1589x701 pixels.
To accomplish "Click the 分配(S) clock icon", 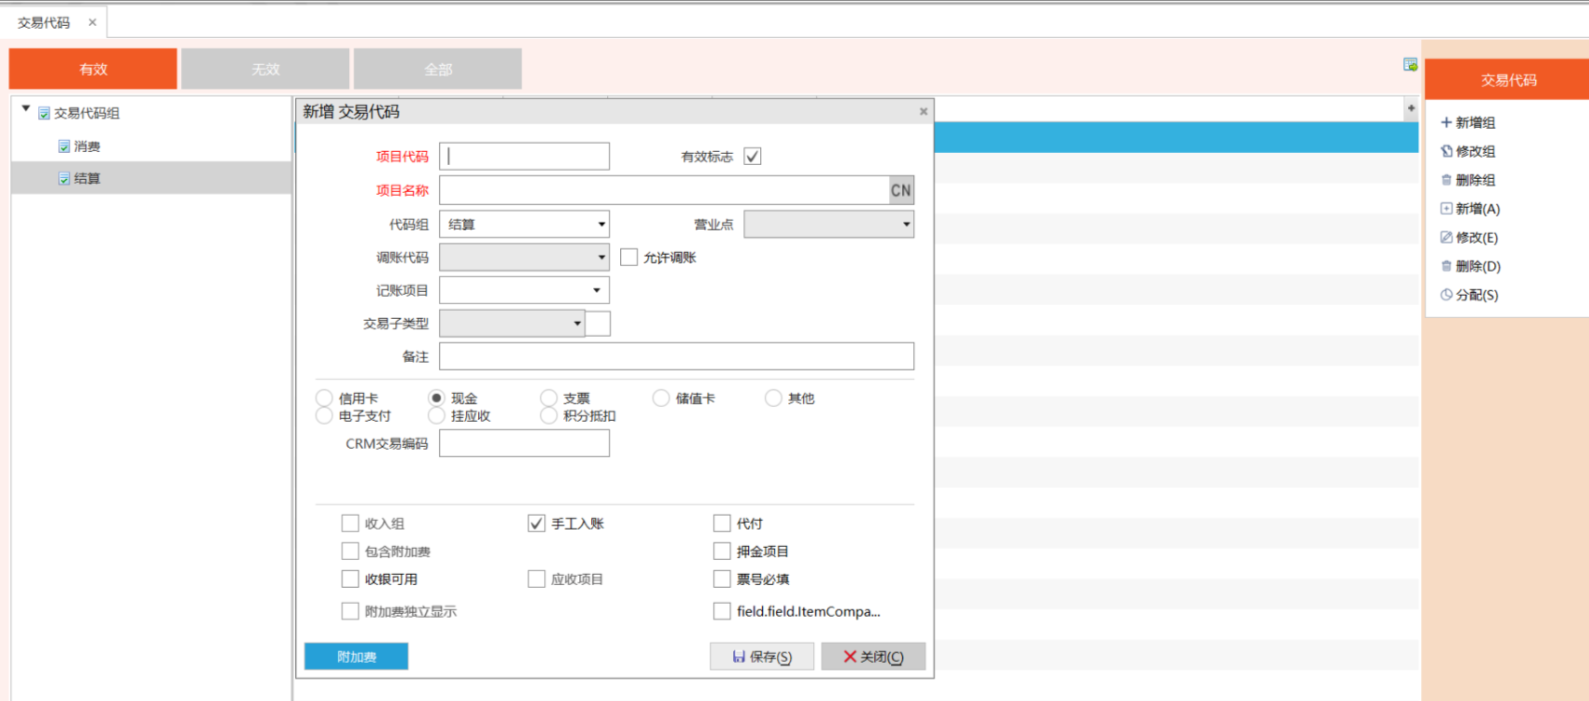I will coord(1445,295).
